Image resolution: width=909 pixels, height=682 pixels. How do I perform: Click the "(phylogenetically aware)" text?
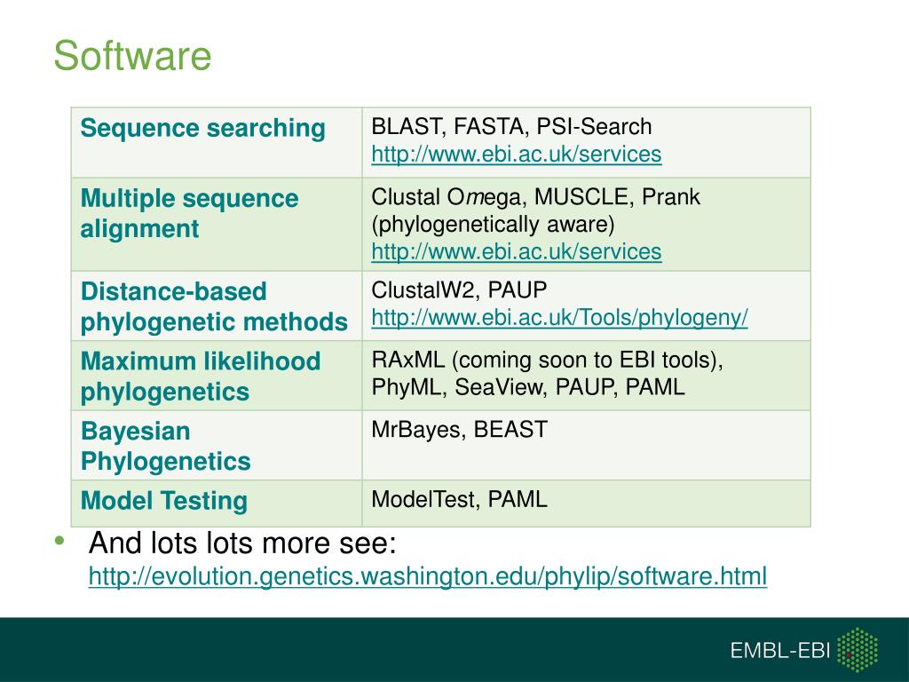point(493,225)
